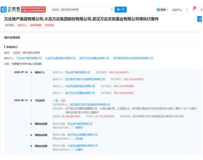
Task: Click the 恢复执行 section heading
Action: click(12, 47)
